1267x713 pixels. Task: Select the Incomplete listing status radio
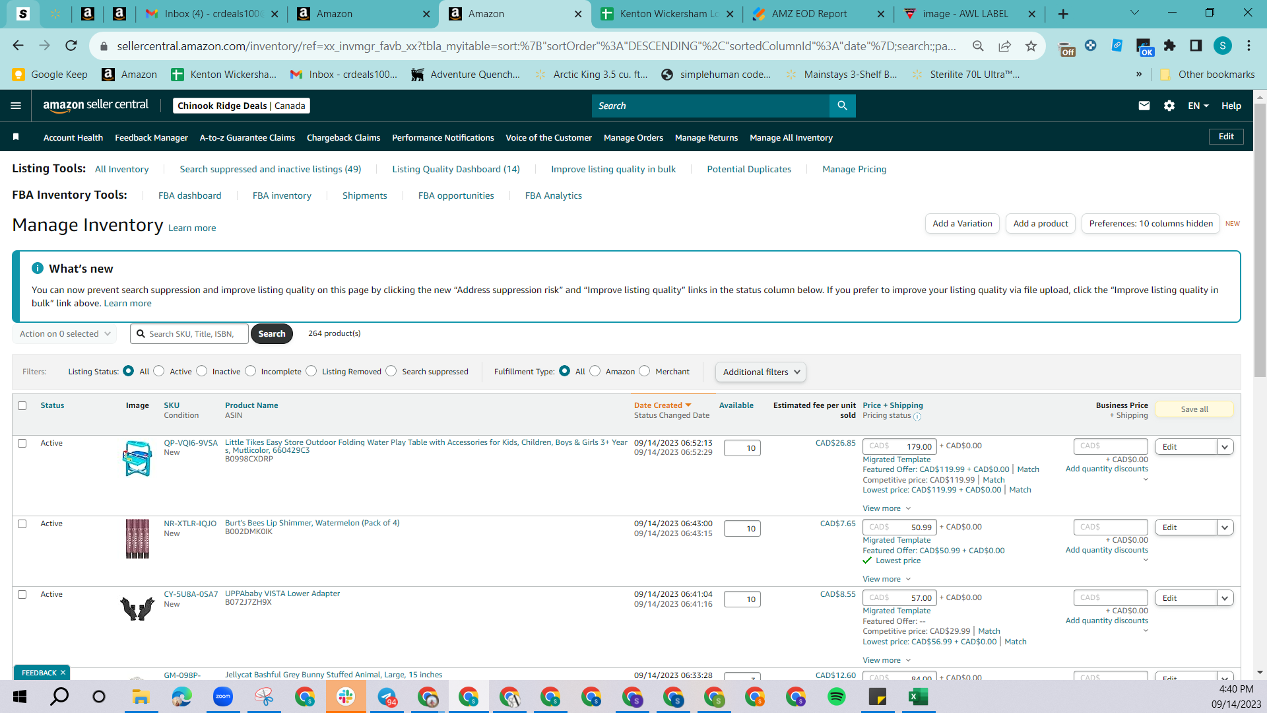click(x=251, y=371)
